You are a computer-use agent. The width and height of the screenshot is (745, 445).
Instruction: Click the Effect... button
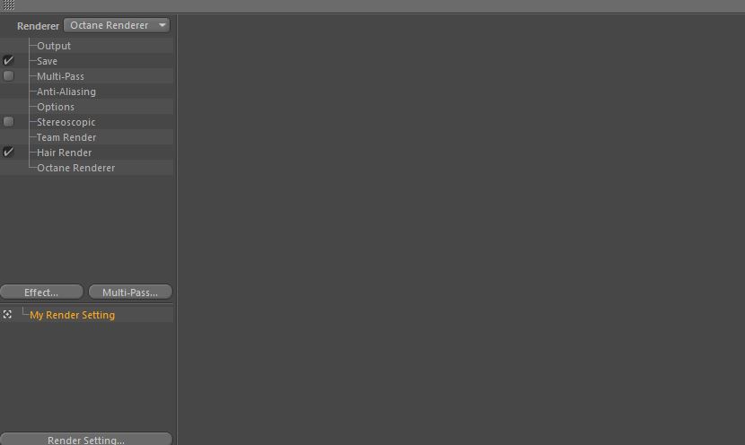point(41,292)
